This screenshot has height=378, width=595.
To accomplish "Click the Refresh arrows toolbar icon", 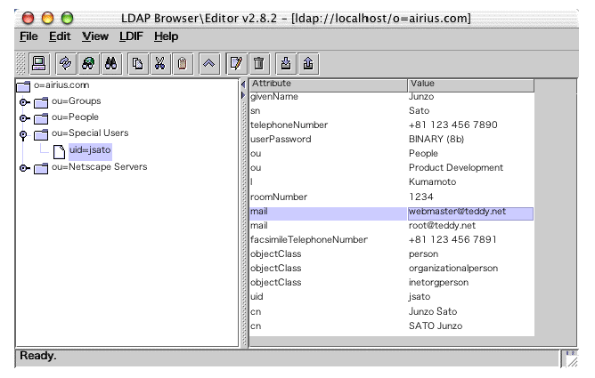I will 66,63.
